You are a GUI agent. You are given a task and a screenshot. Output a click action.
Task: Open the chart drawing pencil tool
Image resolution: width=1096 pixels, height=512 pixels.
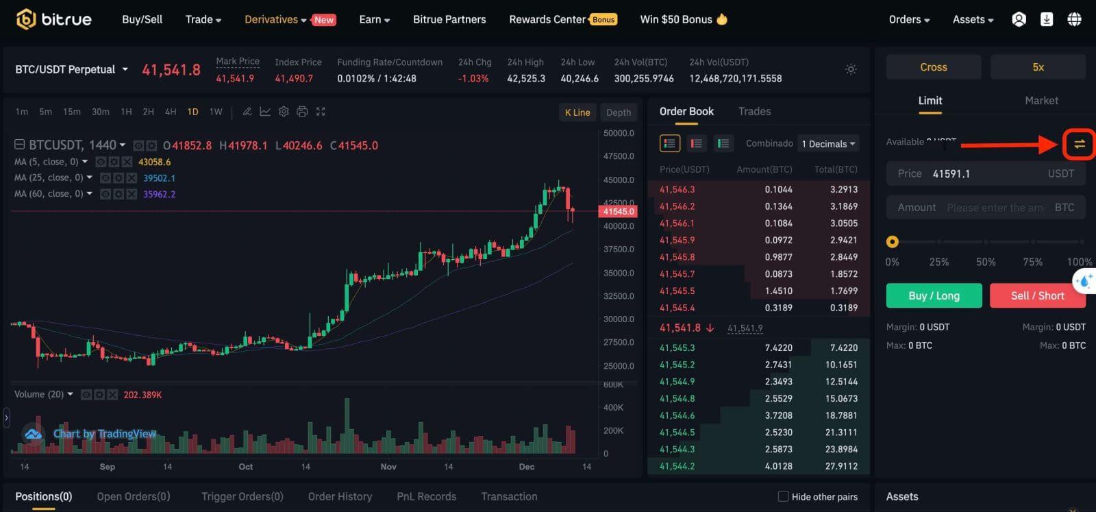coord(247,112)
